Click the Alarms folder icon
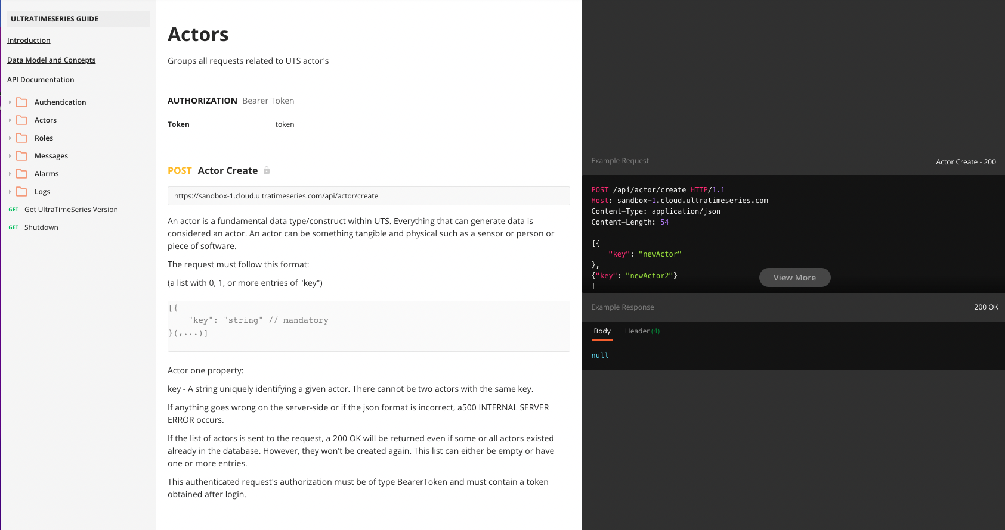This screenshot has width=1005, height=530. click(x=21, y=174)
